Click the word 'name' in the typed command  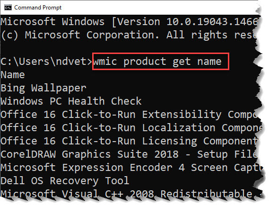[209, 62]
